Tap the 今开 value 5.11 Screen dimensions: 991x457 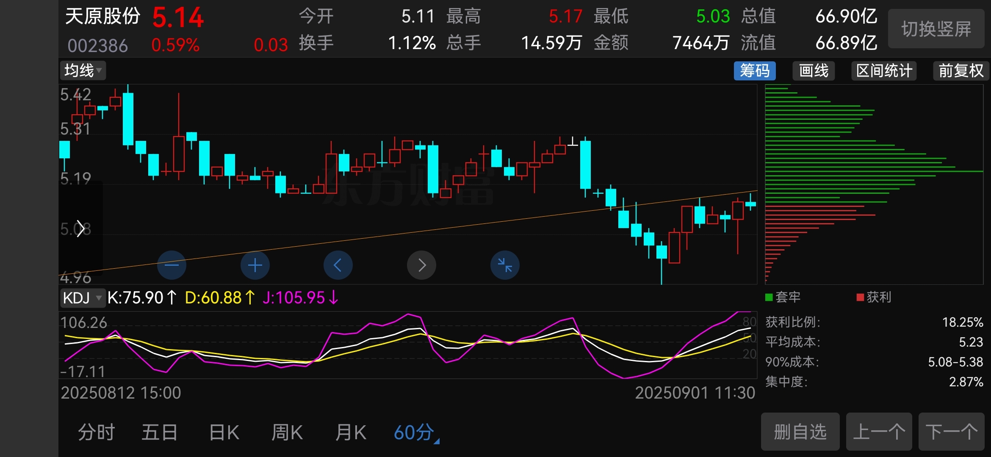(418, 17)
